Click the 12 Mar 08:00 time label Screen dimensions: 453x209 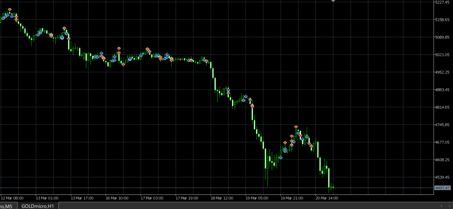12,197
